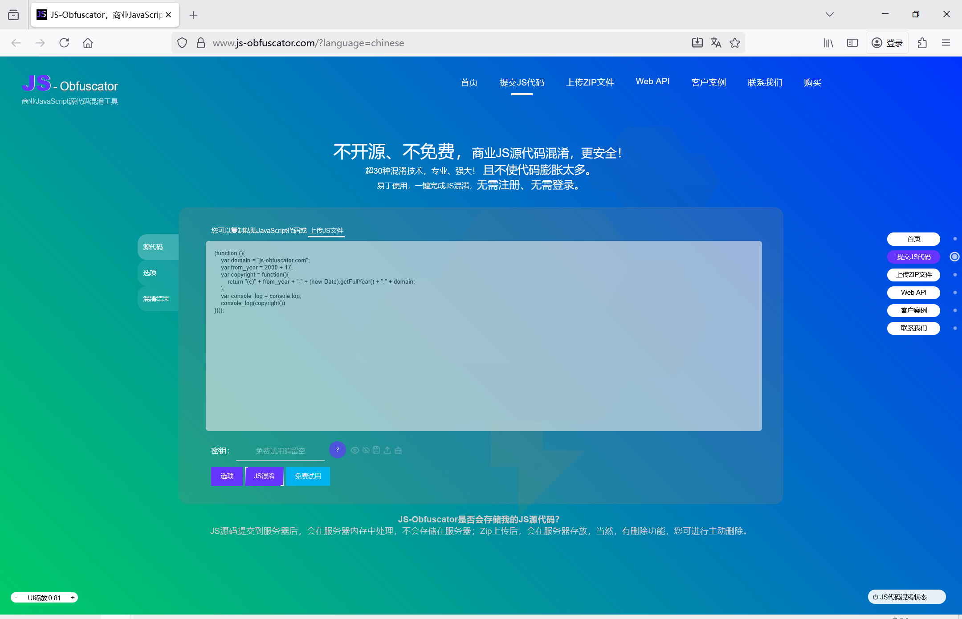Click the 密钥 key input field
This screenshot has width=962, height=619.
coord(280,451)
